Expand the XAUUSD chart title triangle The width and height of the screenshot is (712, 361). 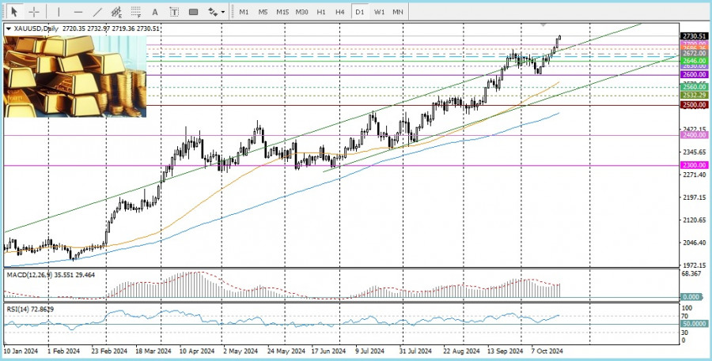[8, 28]
